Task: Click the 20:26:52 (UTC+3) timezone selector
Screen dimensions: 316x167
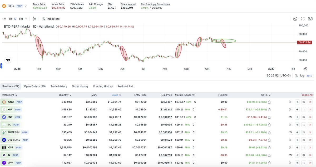Action: pos(279,75)
